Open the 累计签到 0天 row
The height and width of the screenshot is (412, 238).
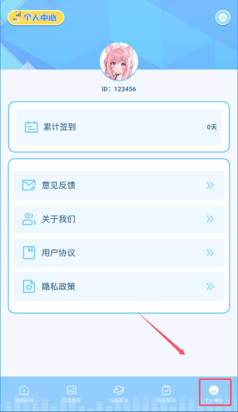coord(119,127)
